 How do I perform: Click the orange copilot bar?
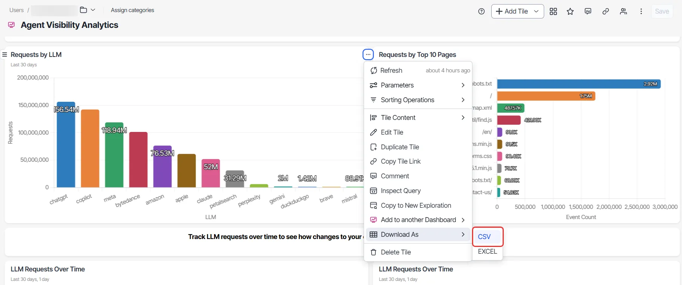pyautogui.click(x=90, y=149)
